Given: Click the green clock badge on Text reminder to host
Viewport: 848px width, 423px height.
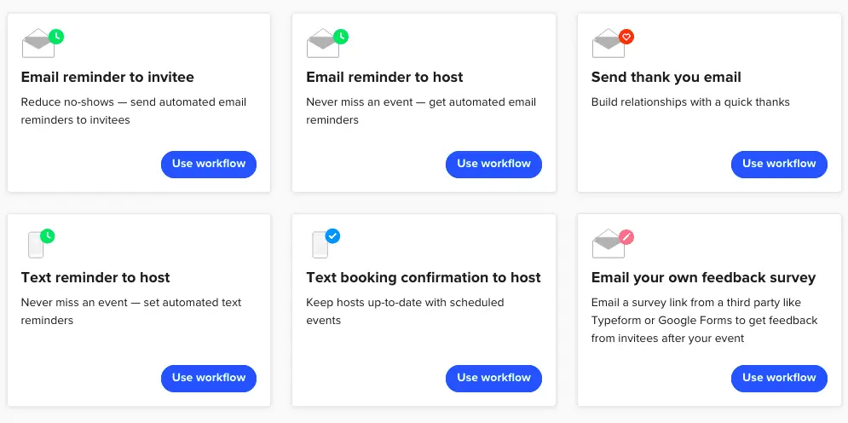Looking at the screenshot, I should pyautogui.click(x=48, y=236).
